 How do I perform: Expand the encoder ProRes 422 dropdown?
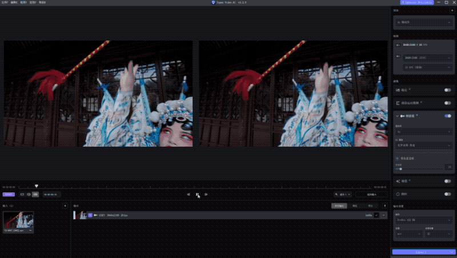click(423, 219)
